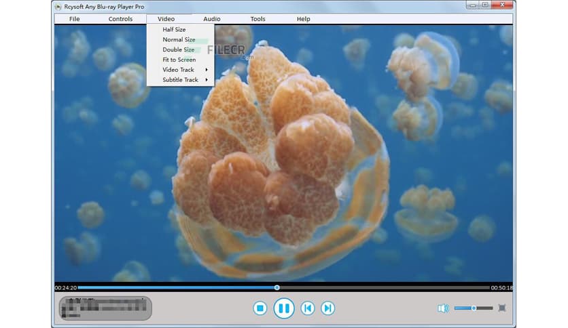This screenshot has width=568, height=328.
Task: Open the File menu
Action: click(x=74, y=19)
